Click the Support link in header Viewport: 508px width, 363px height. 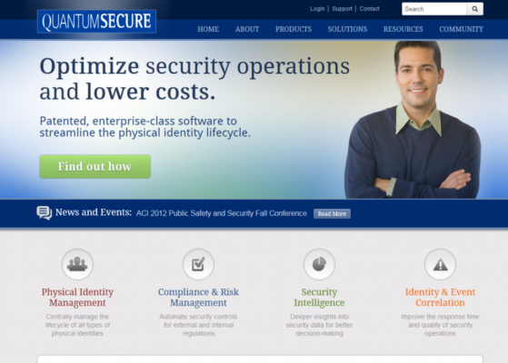(342, 9)
